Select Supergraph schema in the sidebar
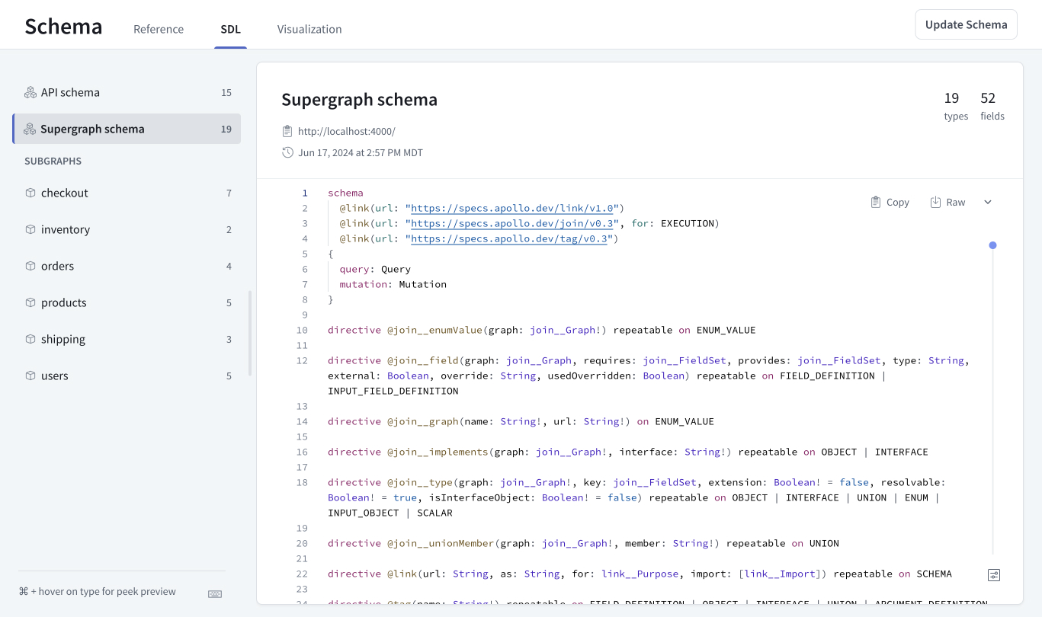 [x=127, y=129]
